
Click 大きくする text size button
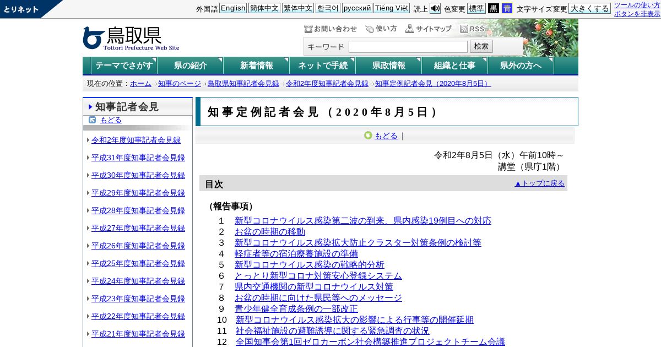point(590,8)
